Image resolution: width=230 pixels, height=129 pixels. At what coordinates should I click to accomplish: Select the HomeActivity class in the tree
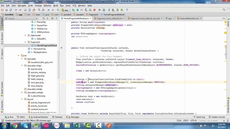coord(40,49)
